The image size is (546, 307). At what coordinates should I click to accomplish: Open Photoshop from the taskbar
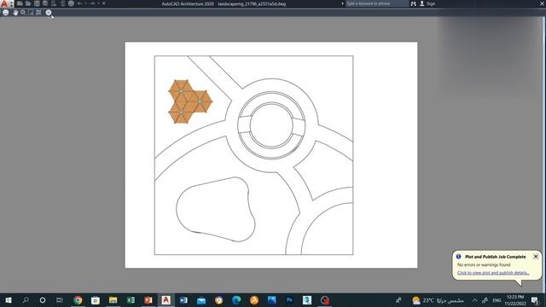pos(289,300)
